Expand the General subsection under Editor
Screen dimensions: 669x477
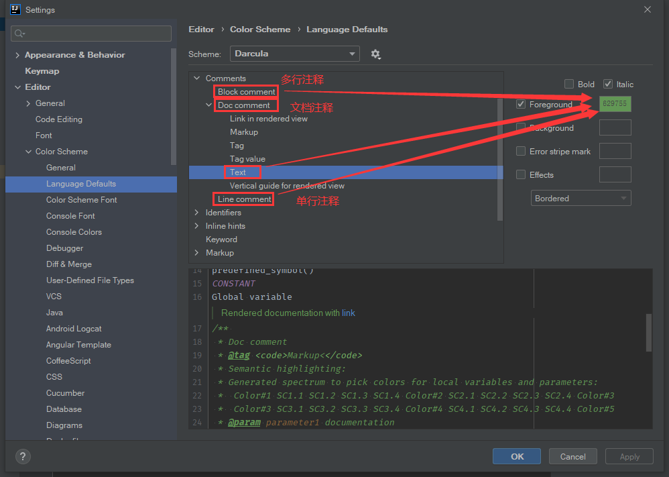point(28,103)
